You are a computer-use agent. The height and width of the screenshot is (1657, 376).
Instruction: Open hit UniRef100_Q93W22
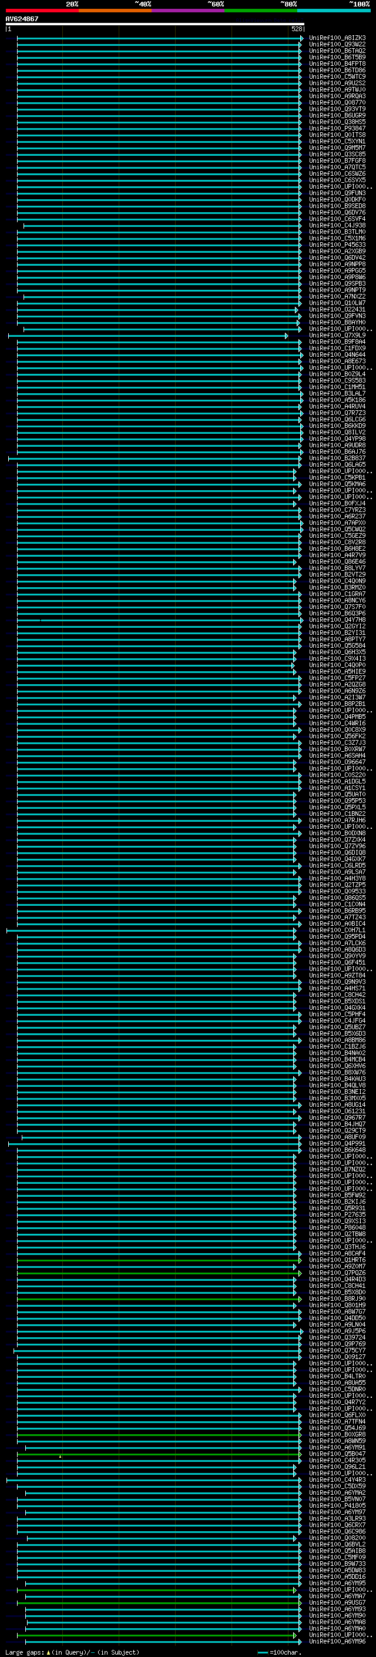[x=337, y=45]
